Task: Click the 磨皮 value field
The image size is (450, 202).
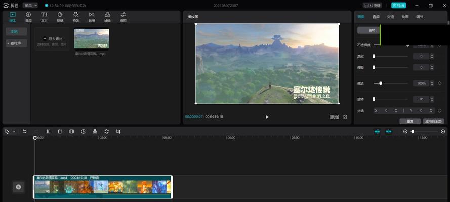Action: point(421,56)
